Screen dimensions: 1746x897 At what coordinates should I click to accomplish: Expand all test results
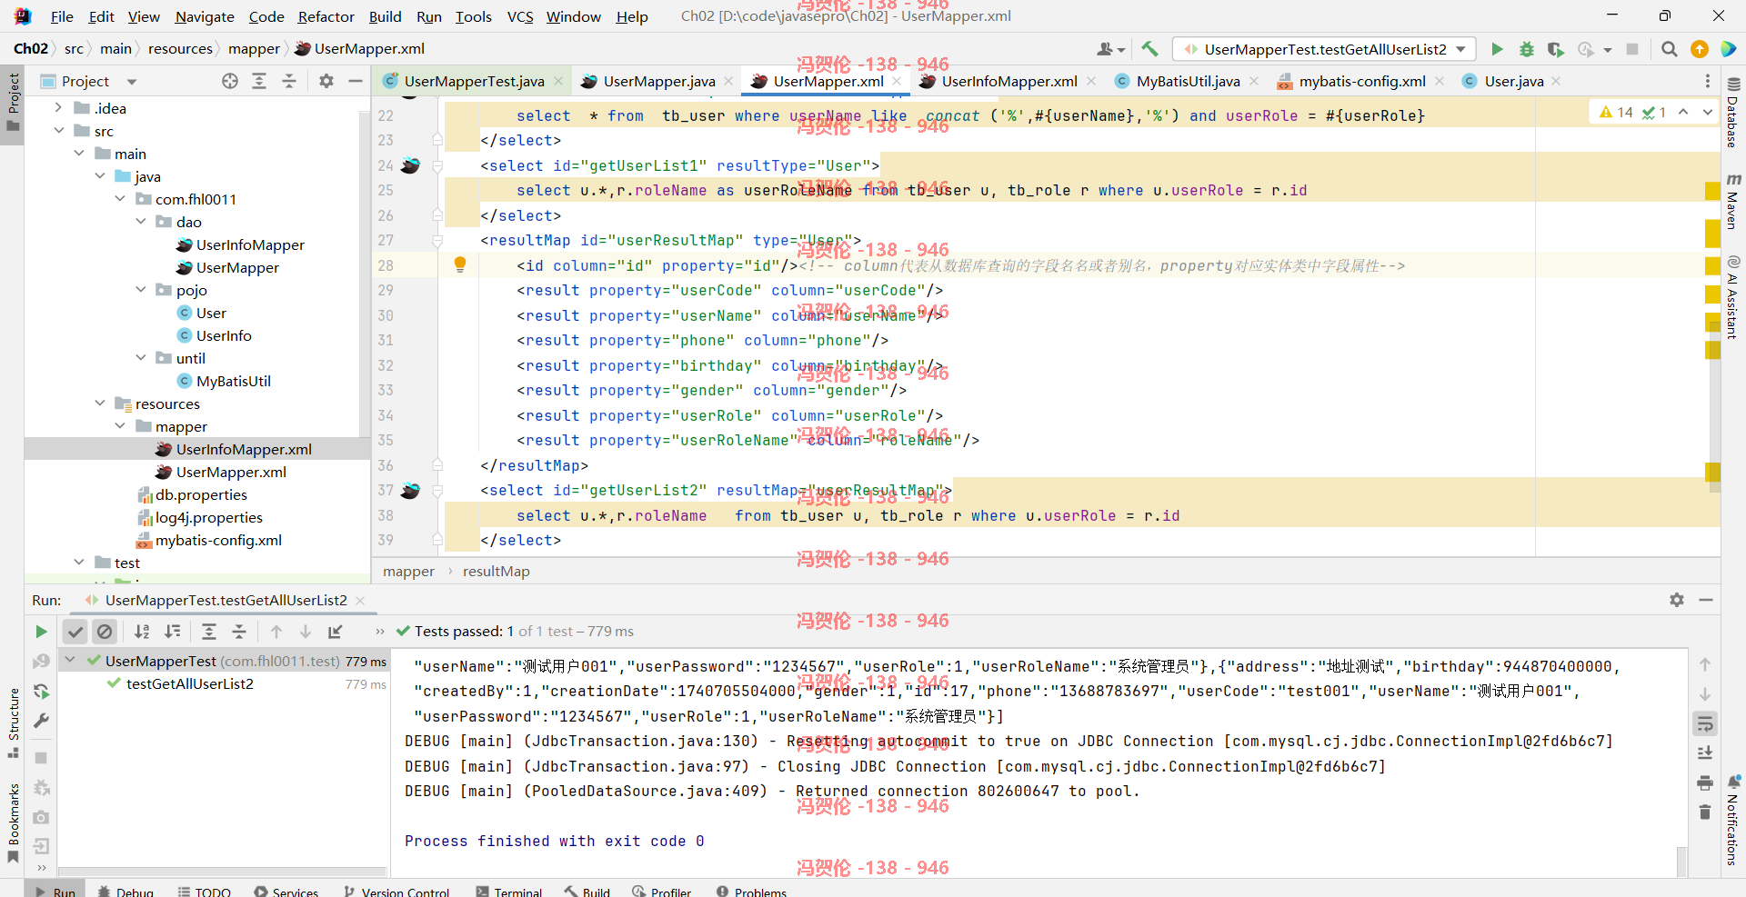pos(209,631)
